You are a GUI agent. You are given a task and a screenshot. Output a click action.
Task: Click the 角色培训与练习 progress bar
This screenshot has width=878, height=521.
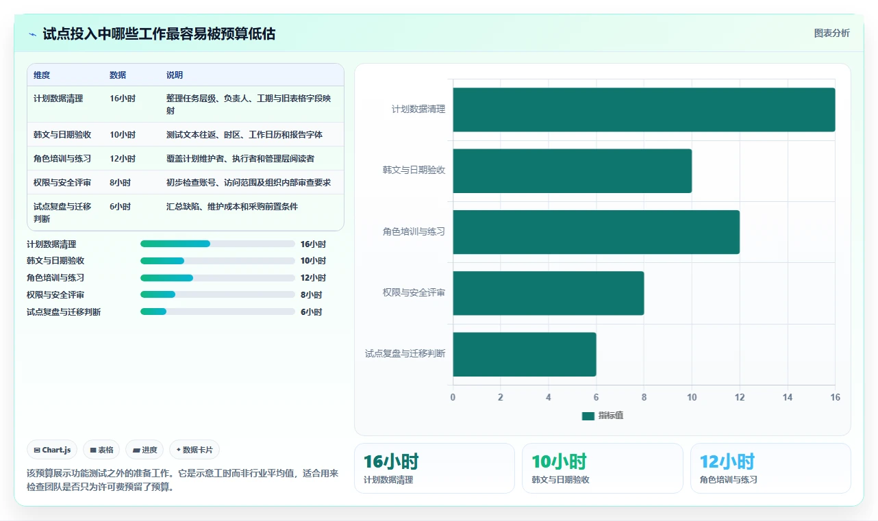tap(218, 278)
